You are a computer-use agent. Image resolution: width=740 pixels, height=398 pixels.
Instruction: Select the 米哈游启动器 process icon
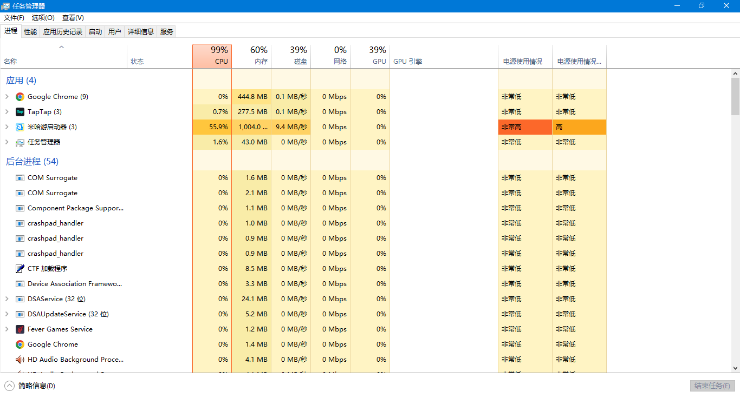click(x=20, y=127)
